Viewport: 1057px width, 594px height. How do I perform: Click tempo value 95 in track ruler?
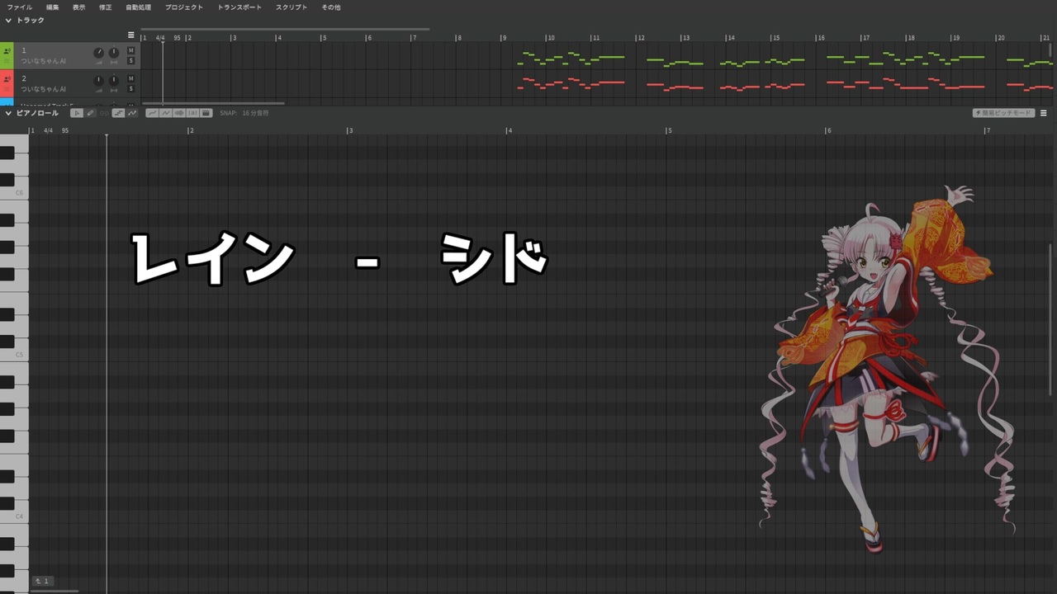pos(177,38)
